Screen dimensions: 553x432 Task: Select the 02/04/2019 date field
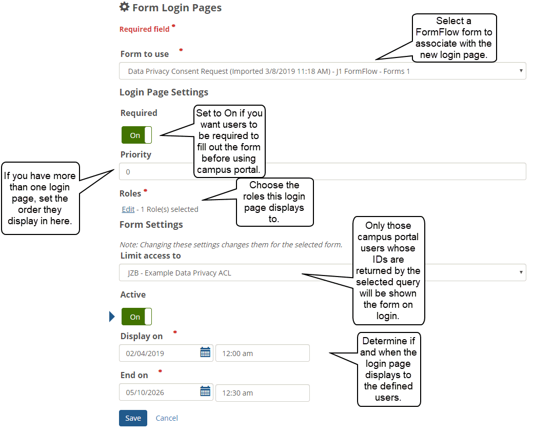tap(154, 352)
